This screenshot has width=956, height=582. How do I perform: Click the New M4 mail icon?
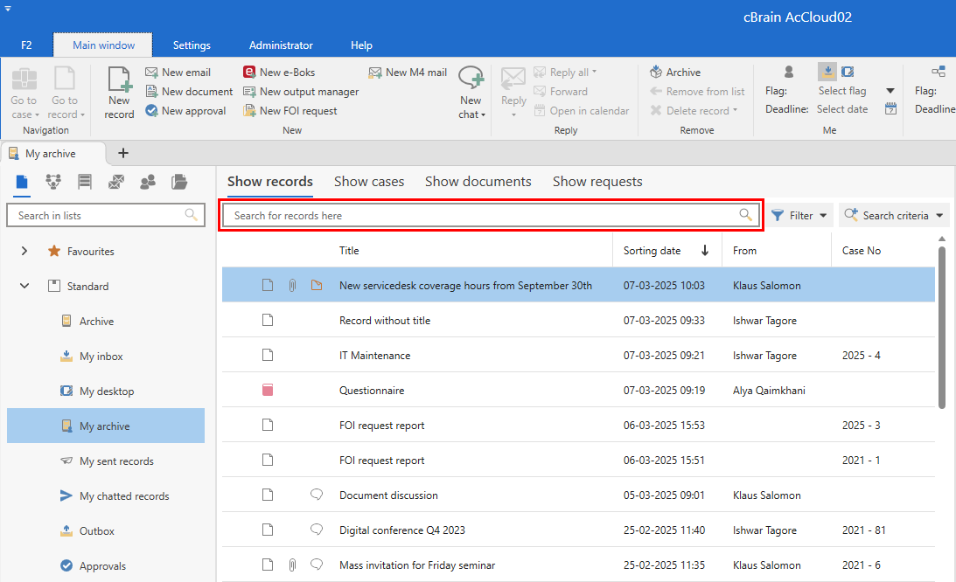coord(375,73)
